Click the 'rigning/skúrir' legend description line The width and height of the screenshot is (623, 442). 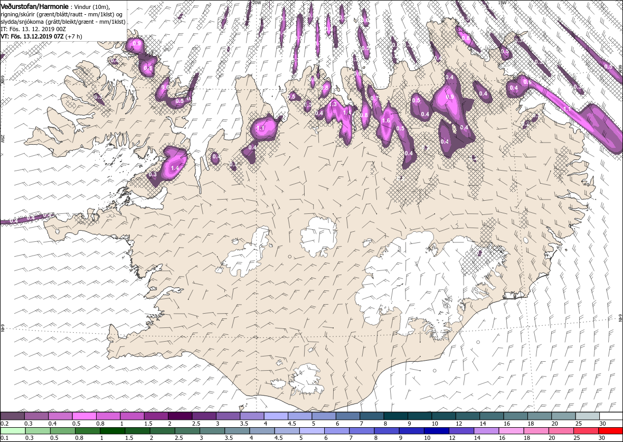coord(62,15)
